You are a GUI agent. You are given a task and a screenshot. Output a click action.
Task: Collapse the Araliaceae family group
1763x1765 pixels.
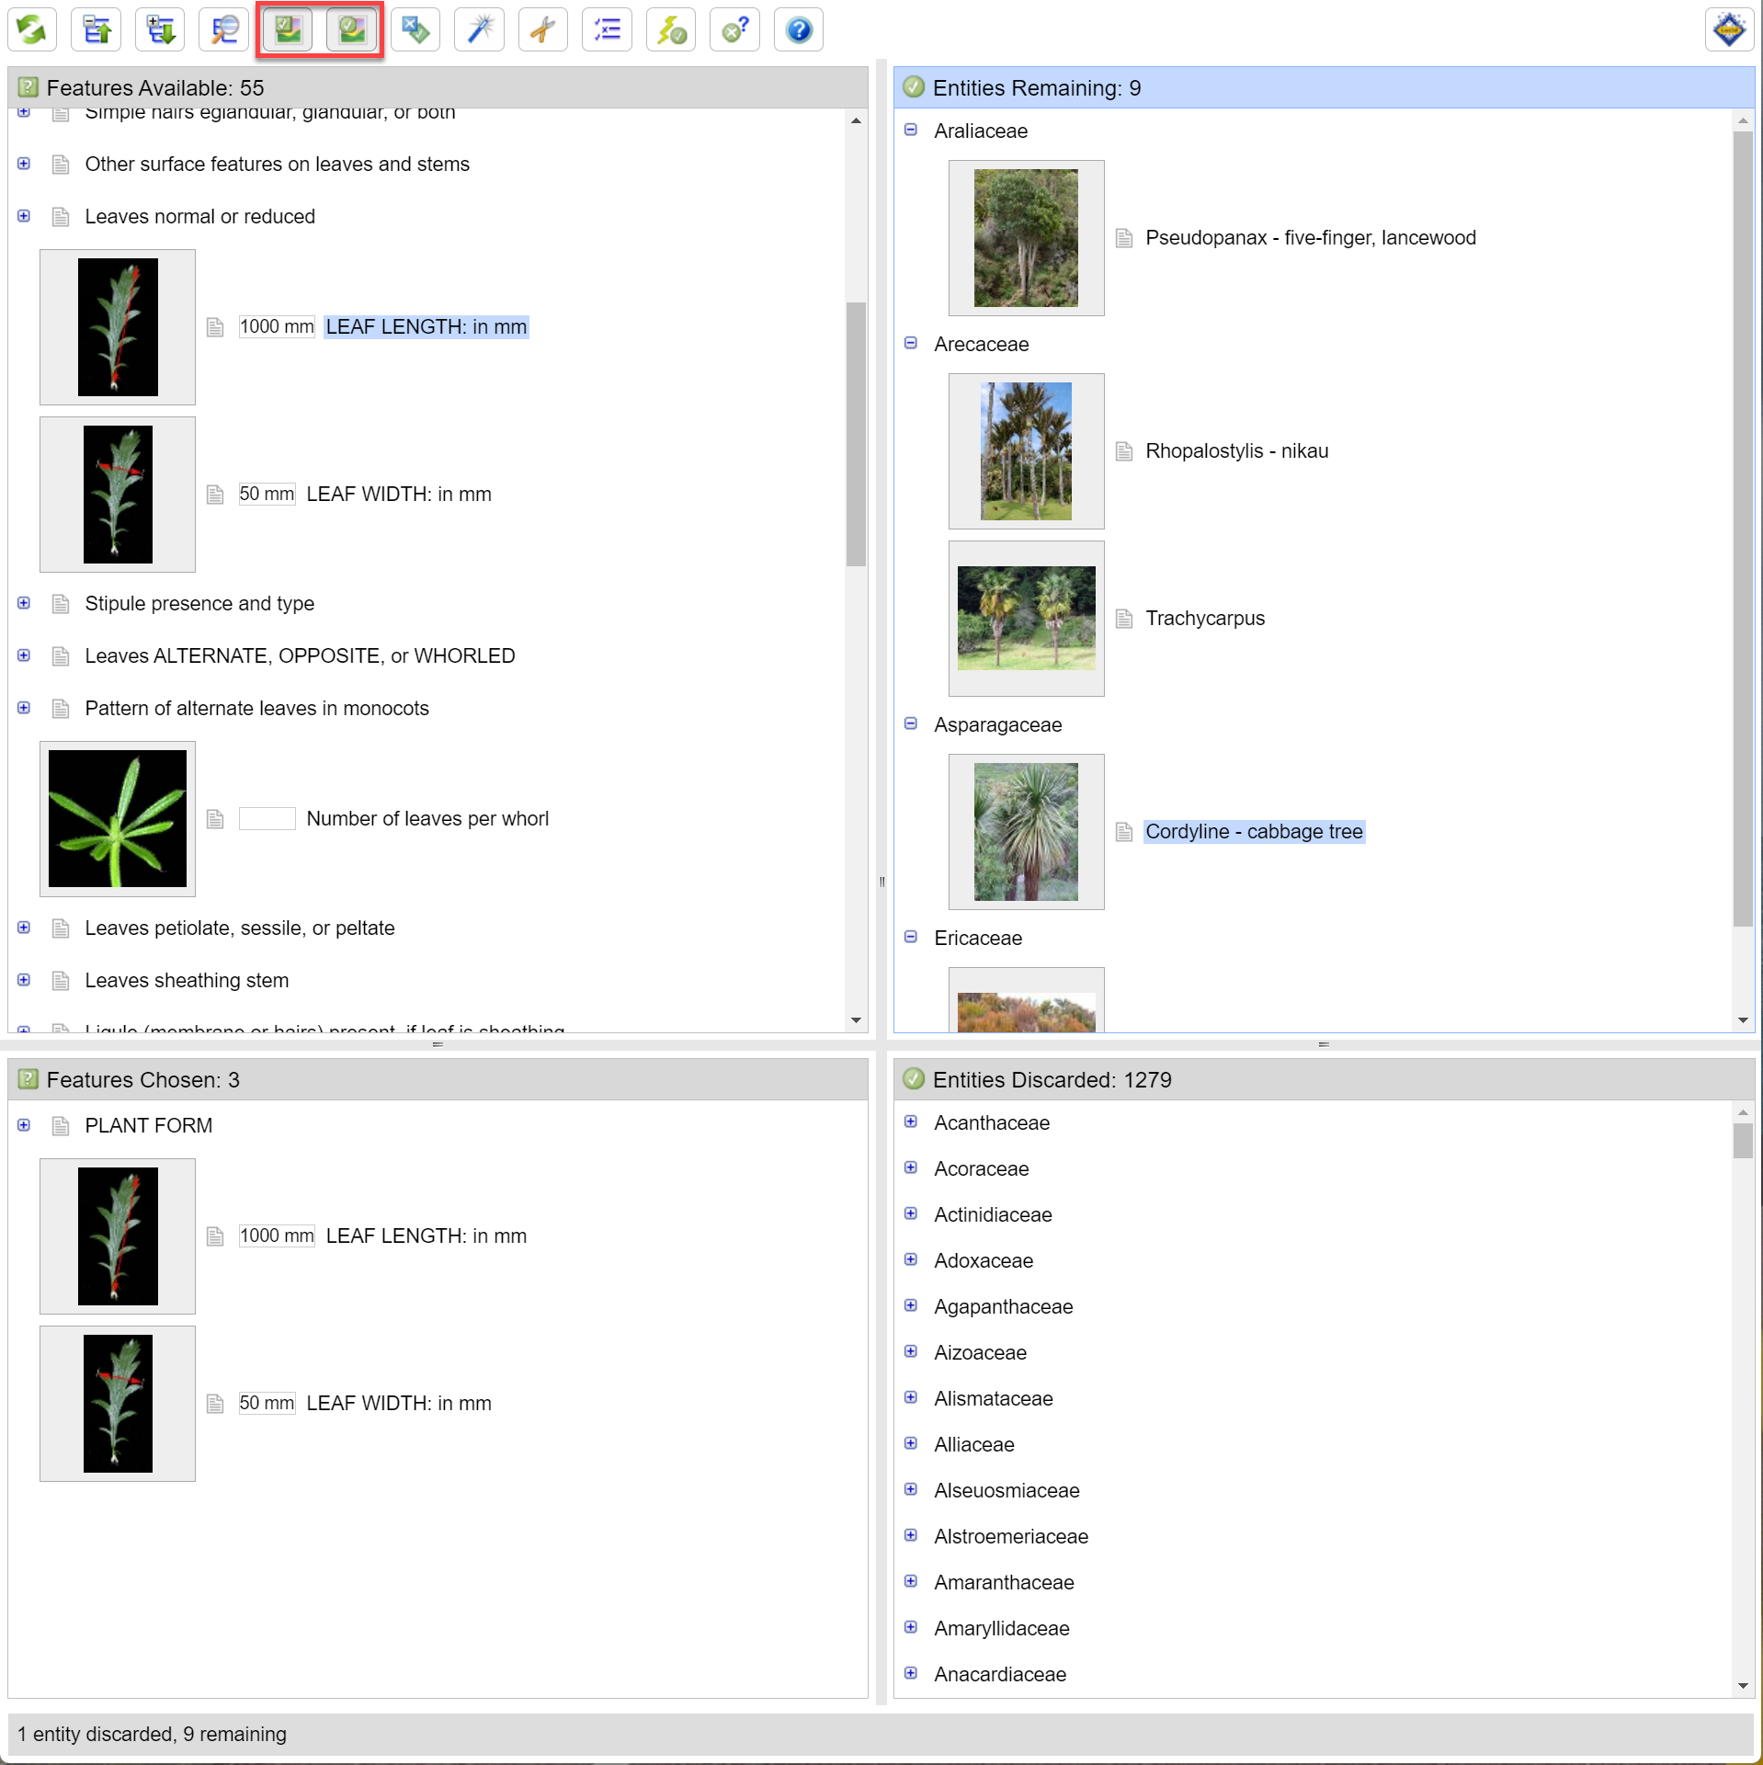pos(911,130)
